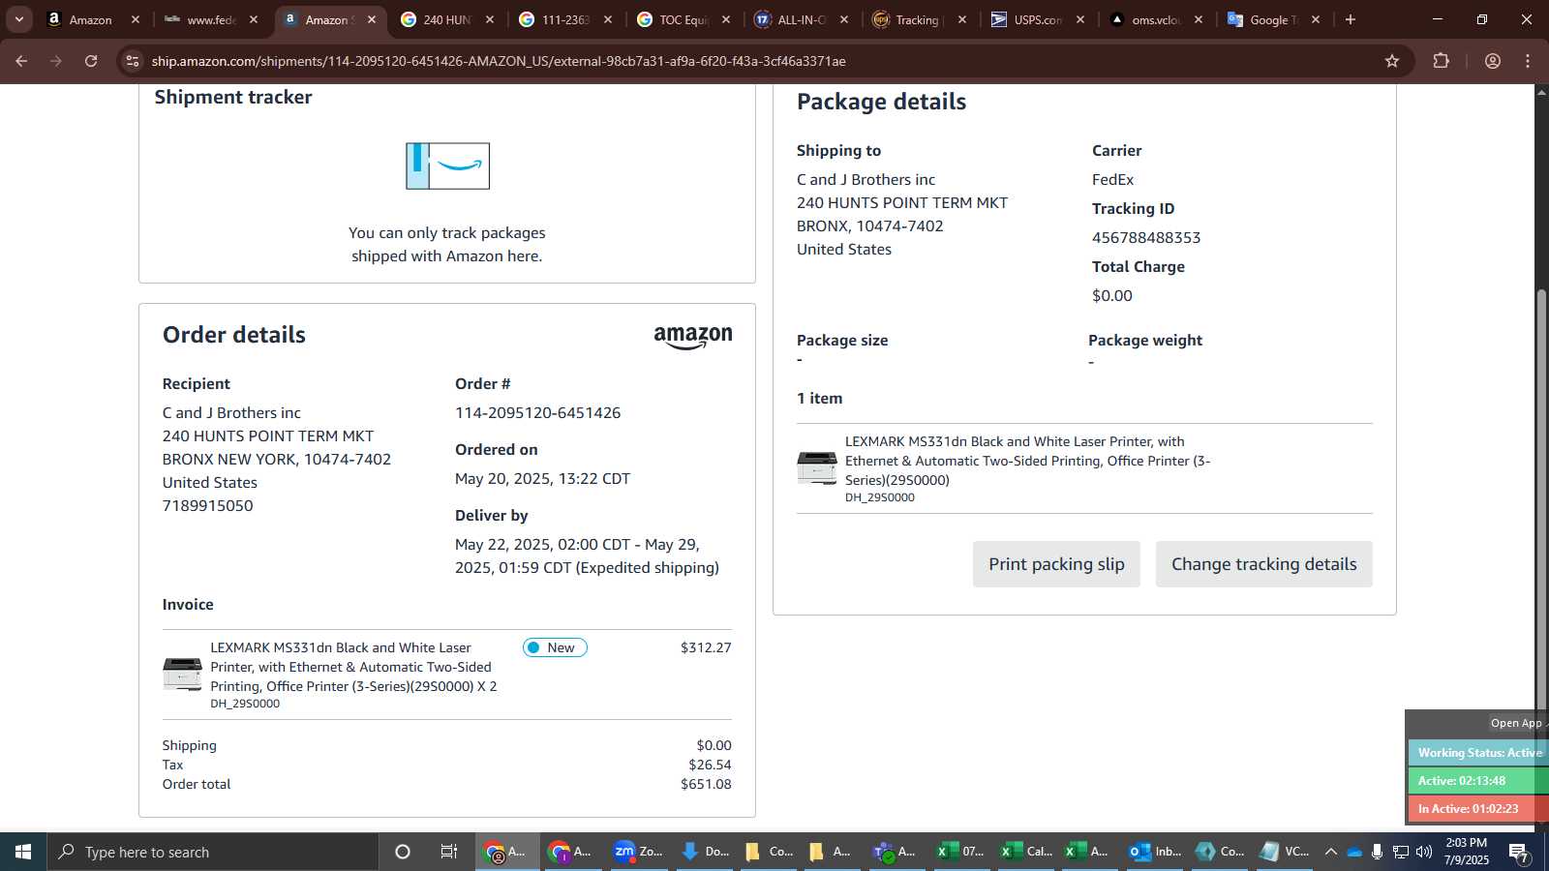
Task: Click the printer thumbnail in the Invoice section
Action: tap(183, 674)
